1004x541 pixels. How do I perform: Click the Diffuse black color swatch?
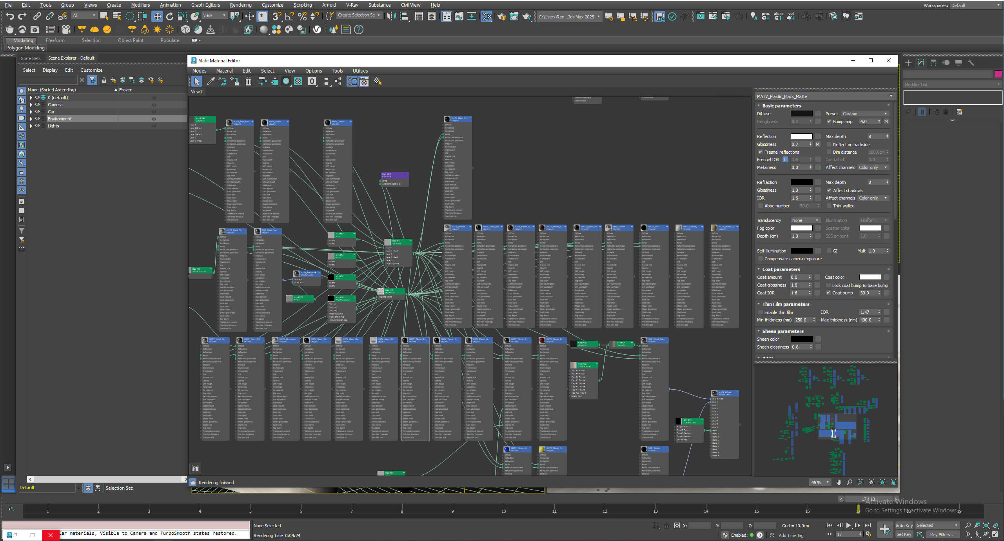point(801,114)
